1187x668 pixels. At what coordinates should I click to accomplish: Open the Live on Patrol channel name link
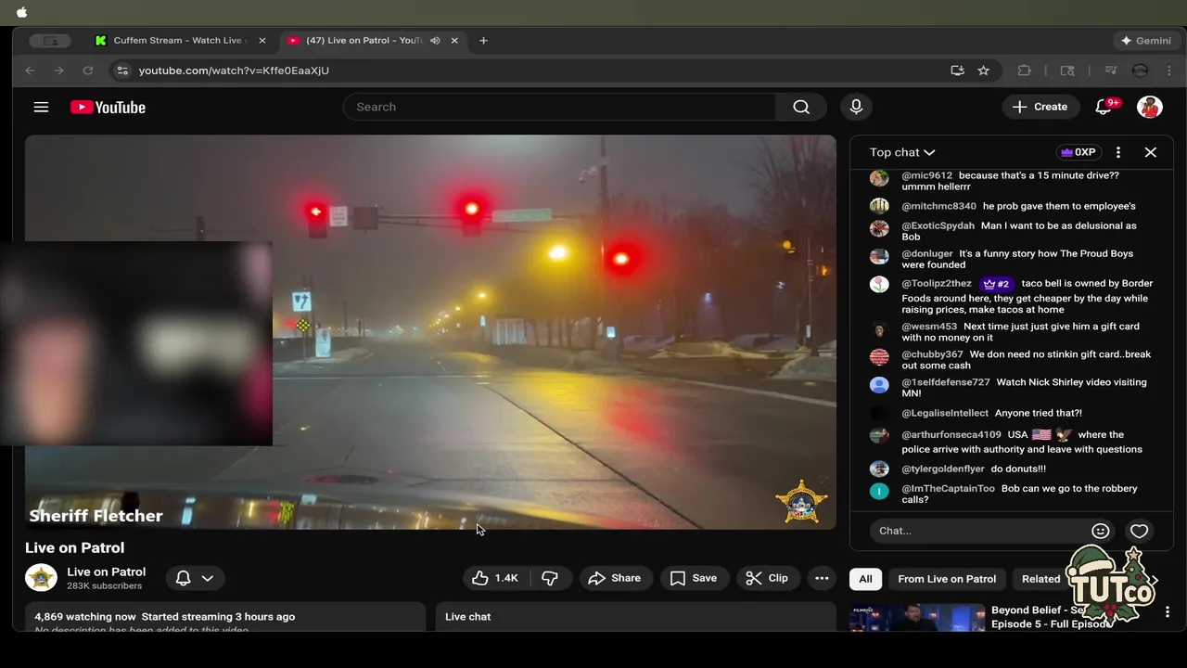(x=106, y=572)
